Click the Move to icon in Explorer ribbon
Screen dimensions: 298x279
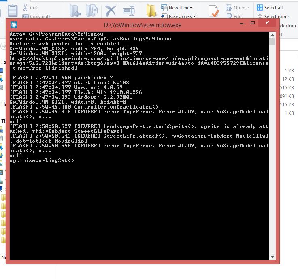[x=74, y=11]
